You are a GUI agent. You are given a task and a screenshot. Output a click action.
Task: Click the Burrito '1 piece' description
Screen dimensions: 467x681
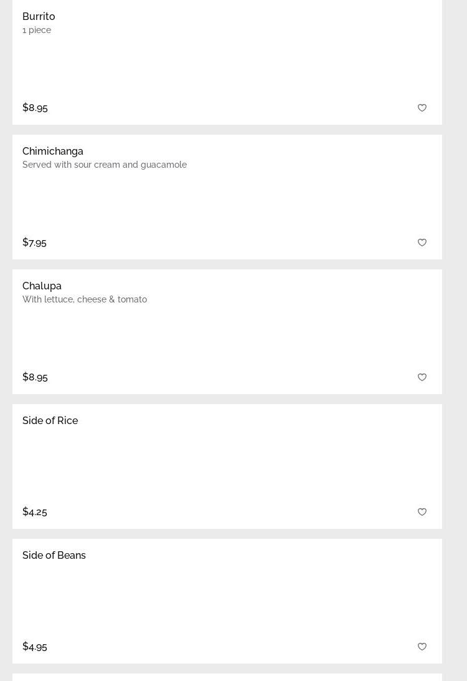37,30
